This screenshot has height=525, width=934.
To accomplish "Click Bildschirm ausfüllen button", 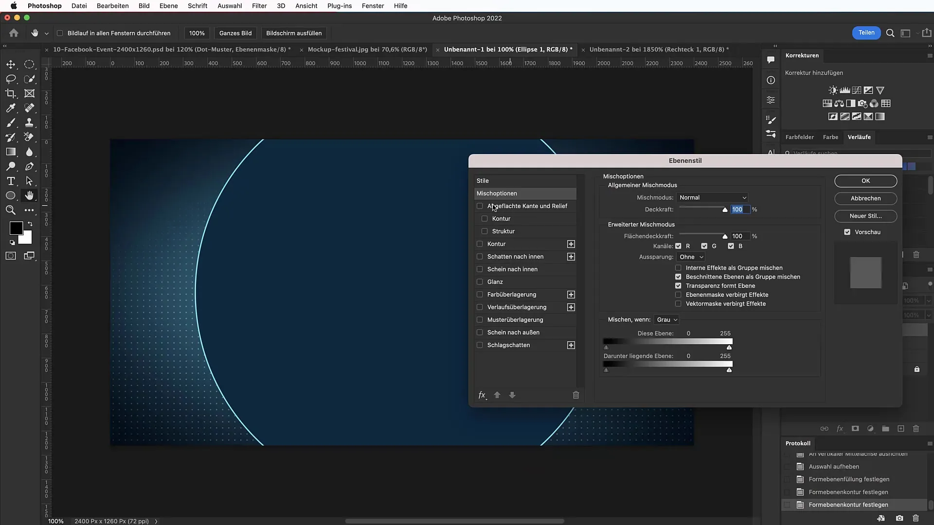I will [294, 33].
